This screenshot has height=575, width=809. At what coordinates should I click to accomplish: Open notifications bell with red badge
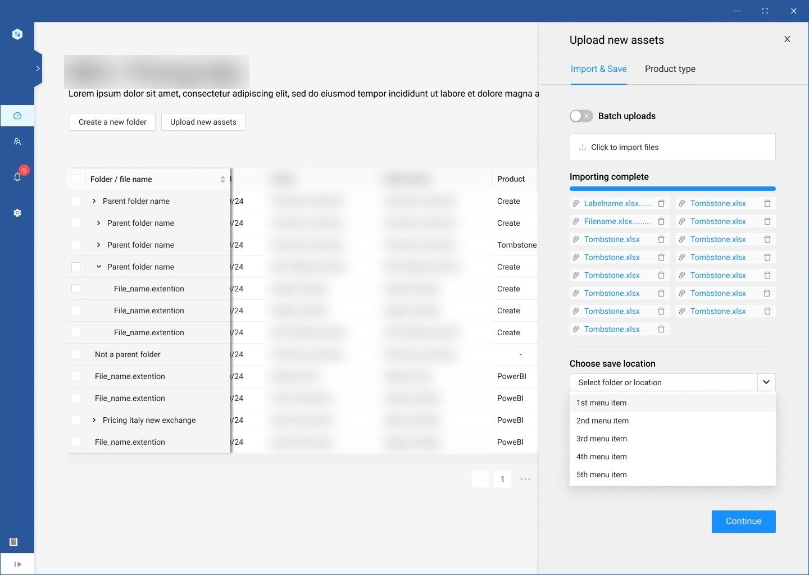tap(17, 177)
